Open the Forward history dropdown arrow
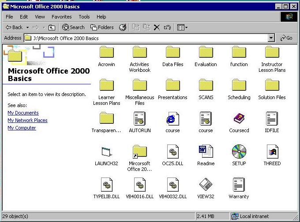This screenshot has width=300, height=222. pos(44,27)
